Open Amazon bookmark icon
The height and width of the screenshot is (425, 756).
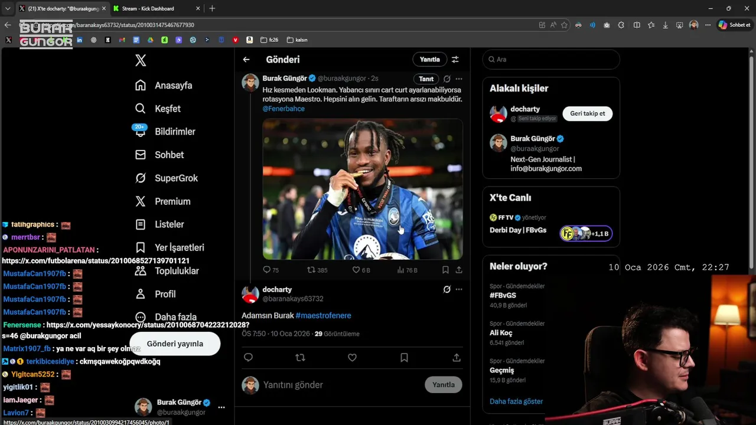[249, 40]
